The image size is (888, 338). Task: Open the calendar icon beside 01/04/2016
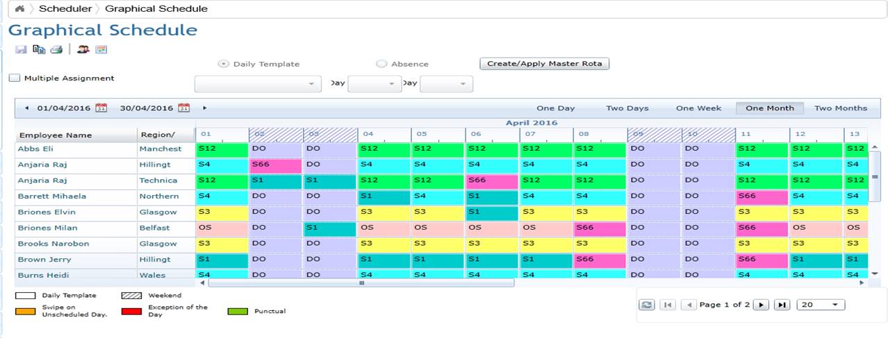[101, 108]
